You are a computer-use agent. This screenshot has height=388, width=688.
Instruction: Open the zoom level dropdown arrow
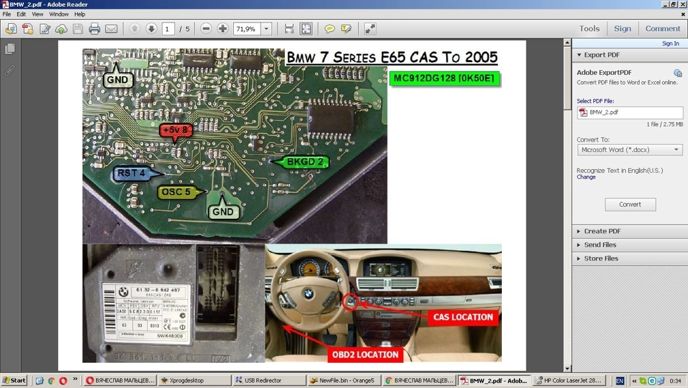click(267, 29)
